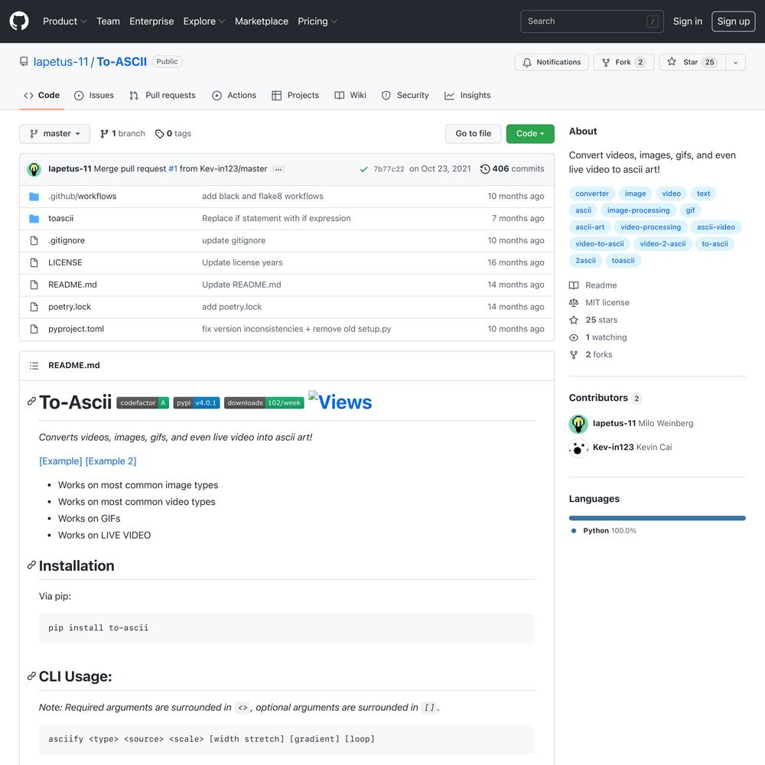Open the Wiki tab
Image resolution: width=765 pixels, height=765 pixels.
[350, 96]
